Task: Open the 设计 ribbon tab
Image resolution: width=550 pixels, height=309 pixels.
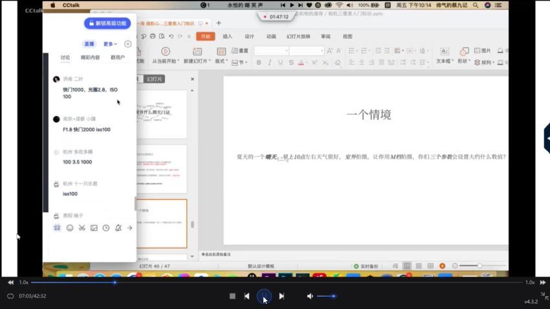Action: pos(249,36)
